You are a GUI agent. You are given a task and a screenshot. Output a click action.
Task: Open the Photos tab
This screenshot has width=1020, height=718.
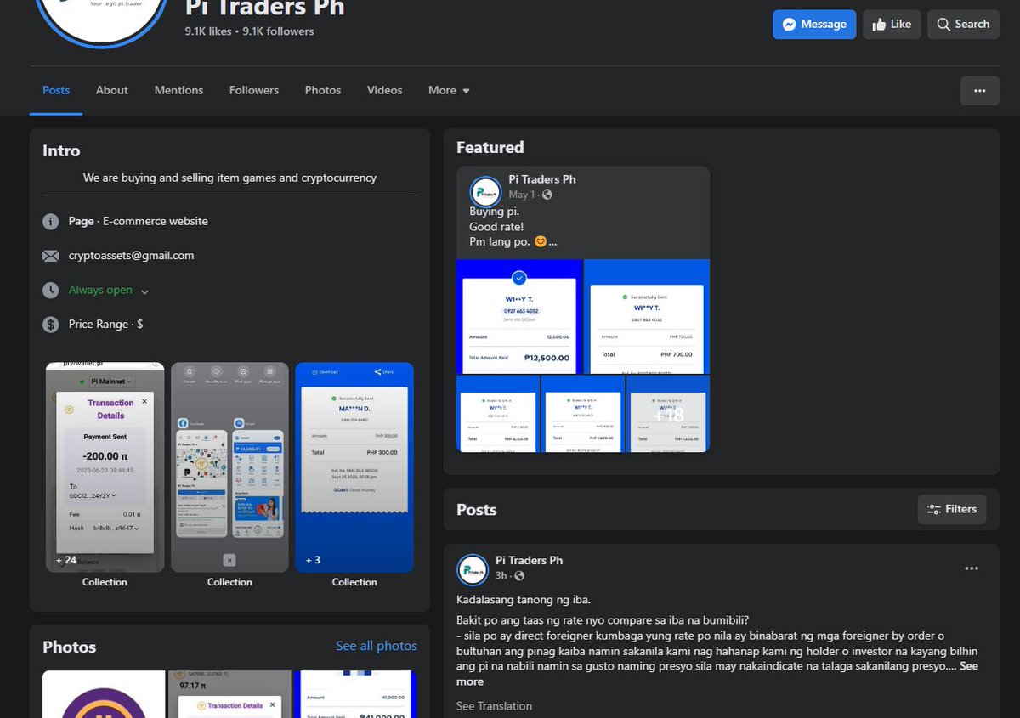click(x=323, y=90)
